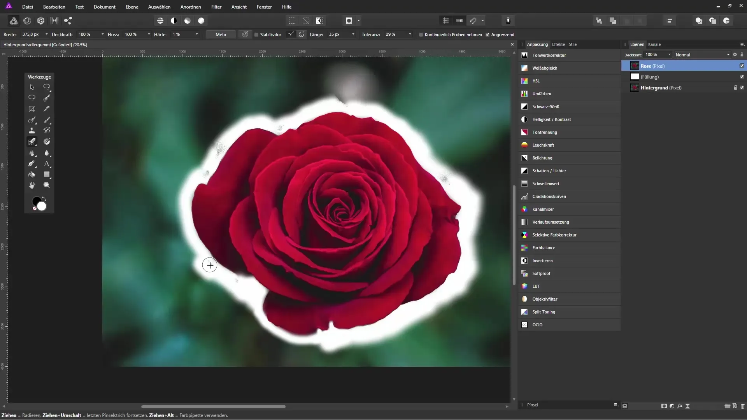Open the Fluss flow dropdown

(149, 35)
